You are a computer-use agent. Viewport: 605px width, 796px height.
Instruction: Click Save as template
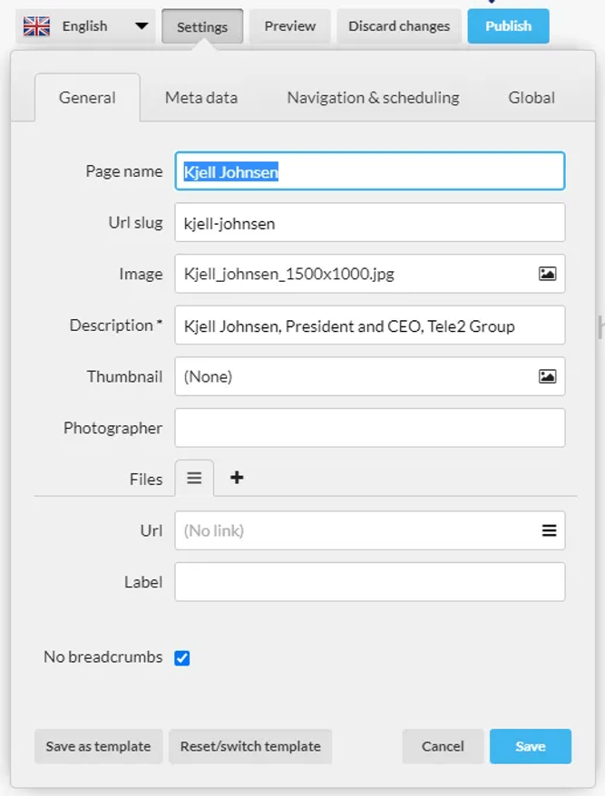pyautogui.click(x=99, y=746)
